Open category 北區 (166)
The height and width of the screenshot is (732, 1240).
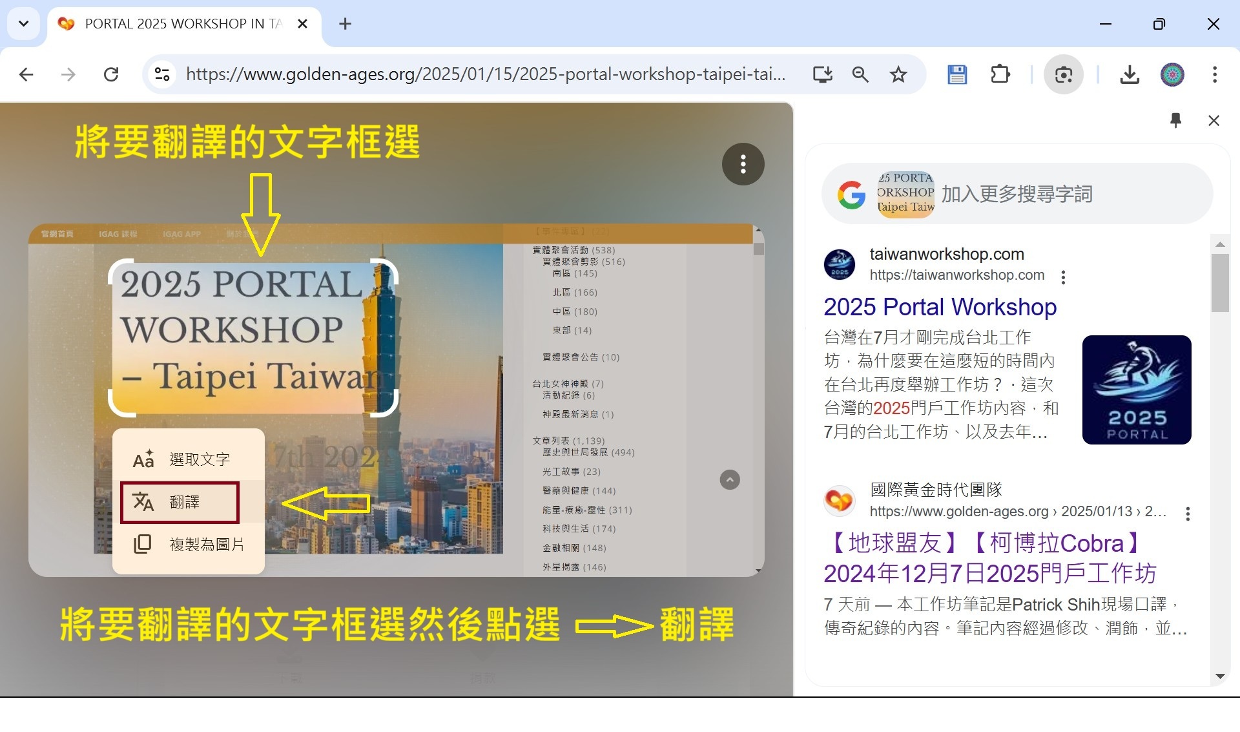click(x=575, y=293)
